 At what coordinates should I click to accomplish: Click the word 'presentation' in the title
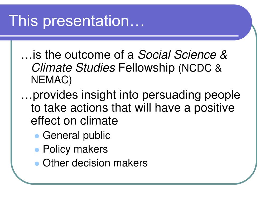tap(86, 21)
